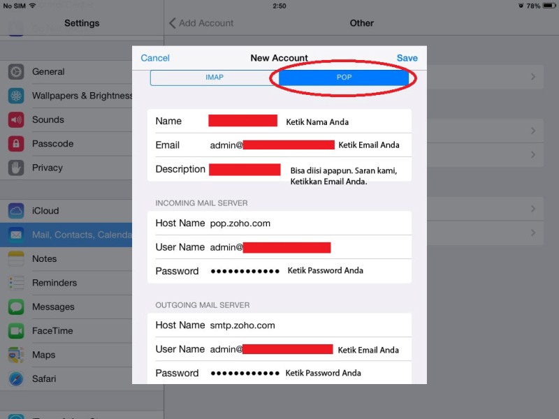The width and height of the screenshot is (559, 419).
Task: Open first chevron row in Other pane
Action: click(534, 77)
